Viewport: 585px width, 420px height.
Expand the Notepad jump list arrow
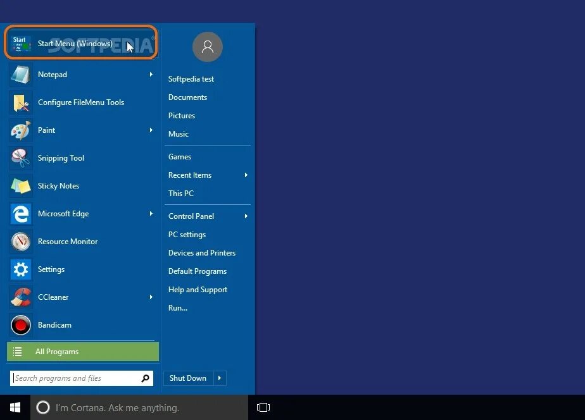click(151, 75)
